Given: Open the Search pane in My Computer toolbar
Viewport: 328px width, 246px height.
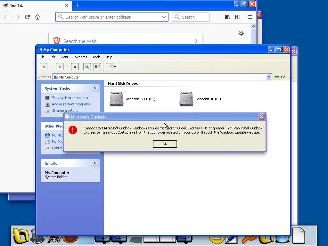Looking at the screenshot, I should 87,67.
